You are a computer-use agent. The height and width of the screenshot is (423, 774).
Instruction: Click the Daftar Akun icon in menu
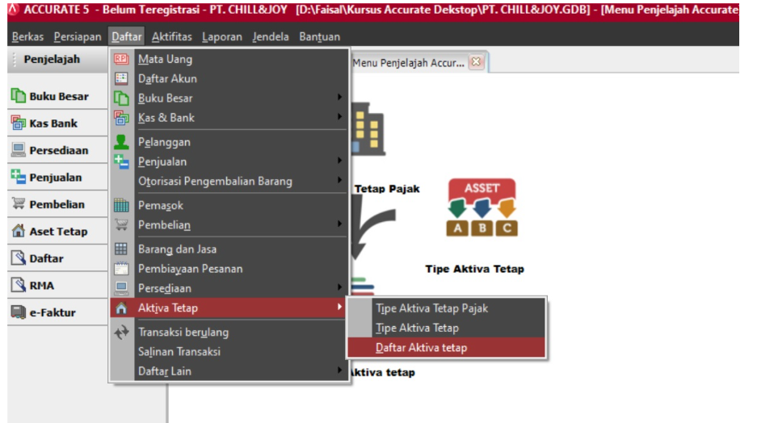121,78
